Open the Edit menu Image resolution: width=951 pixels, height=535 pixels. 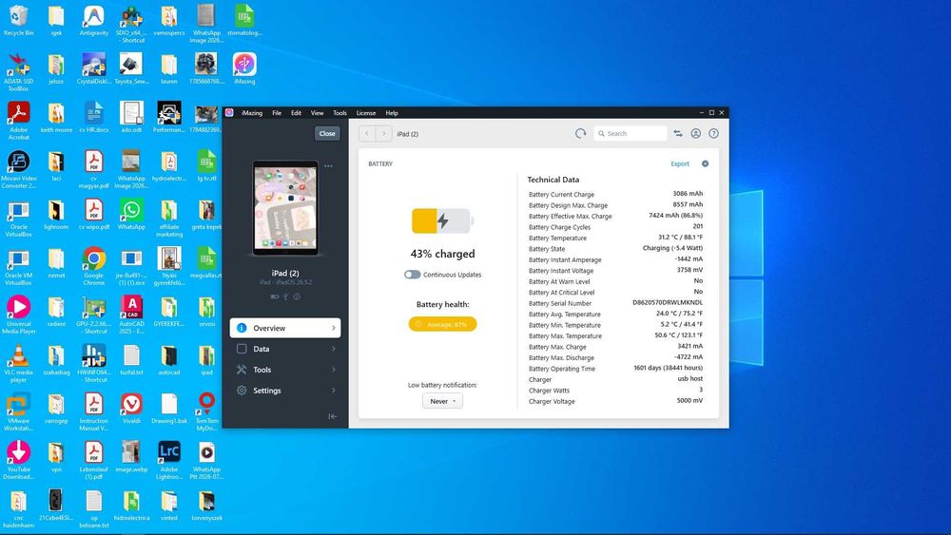296,113
